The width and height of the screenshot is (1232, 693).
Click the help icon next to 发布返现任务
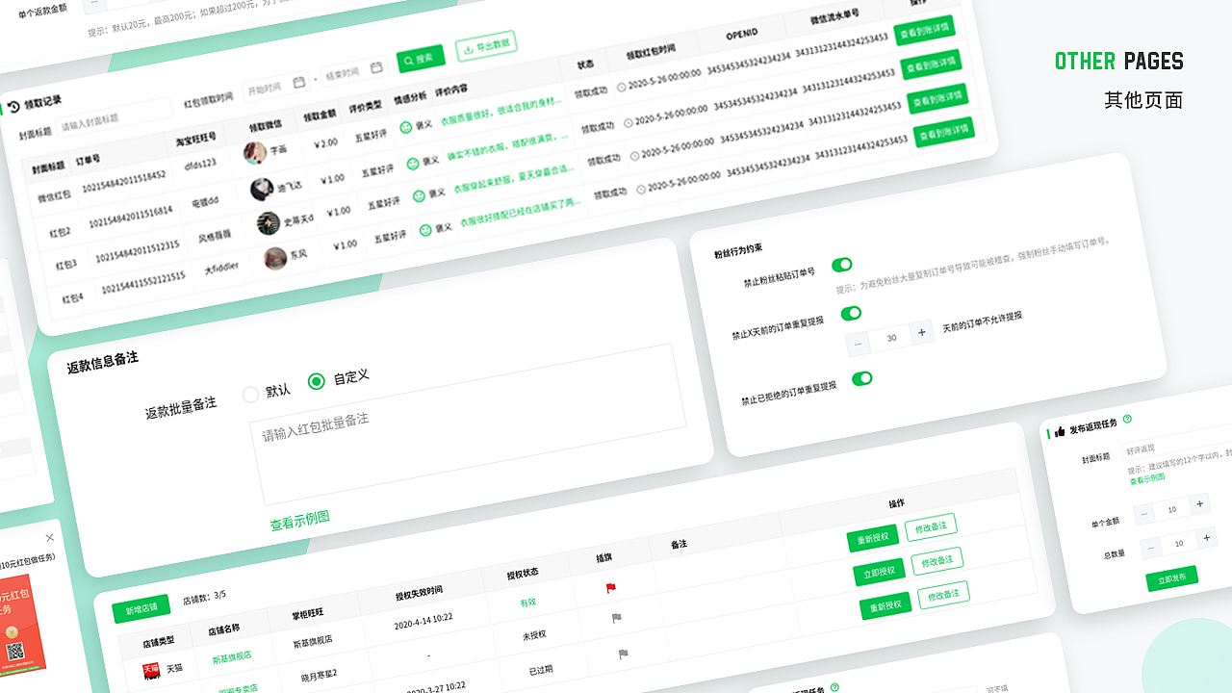1127,419
